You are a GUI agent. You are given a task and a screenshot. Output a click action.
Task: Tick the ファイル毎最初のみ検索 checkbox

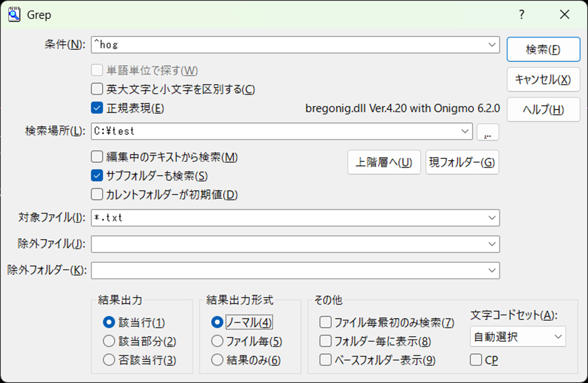click(x=325, y=322)
